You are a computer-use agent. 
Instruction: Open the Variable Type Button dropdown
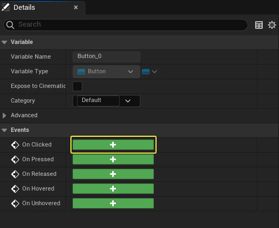tap(106, 72)
